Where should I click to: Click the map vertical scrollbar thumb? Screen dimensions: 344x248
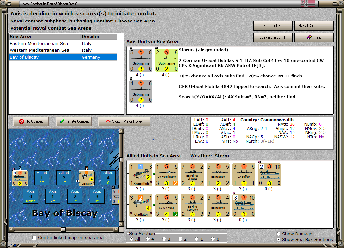point(121,159)
